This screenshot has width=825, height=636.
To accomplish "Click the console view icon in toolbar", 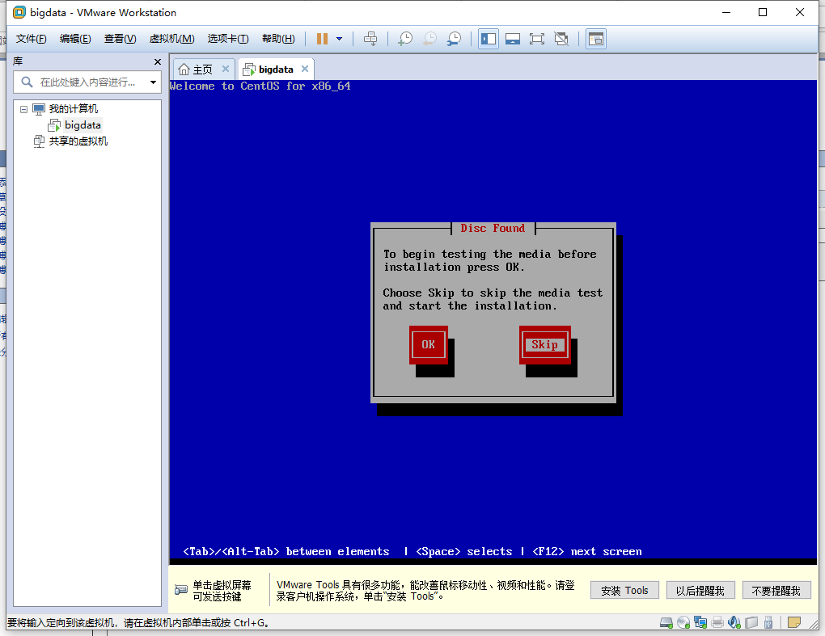I will point(596,39).
